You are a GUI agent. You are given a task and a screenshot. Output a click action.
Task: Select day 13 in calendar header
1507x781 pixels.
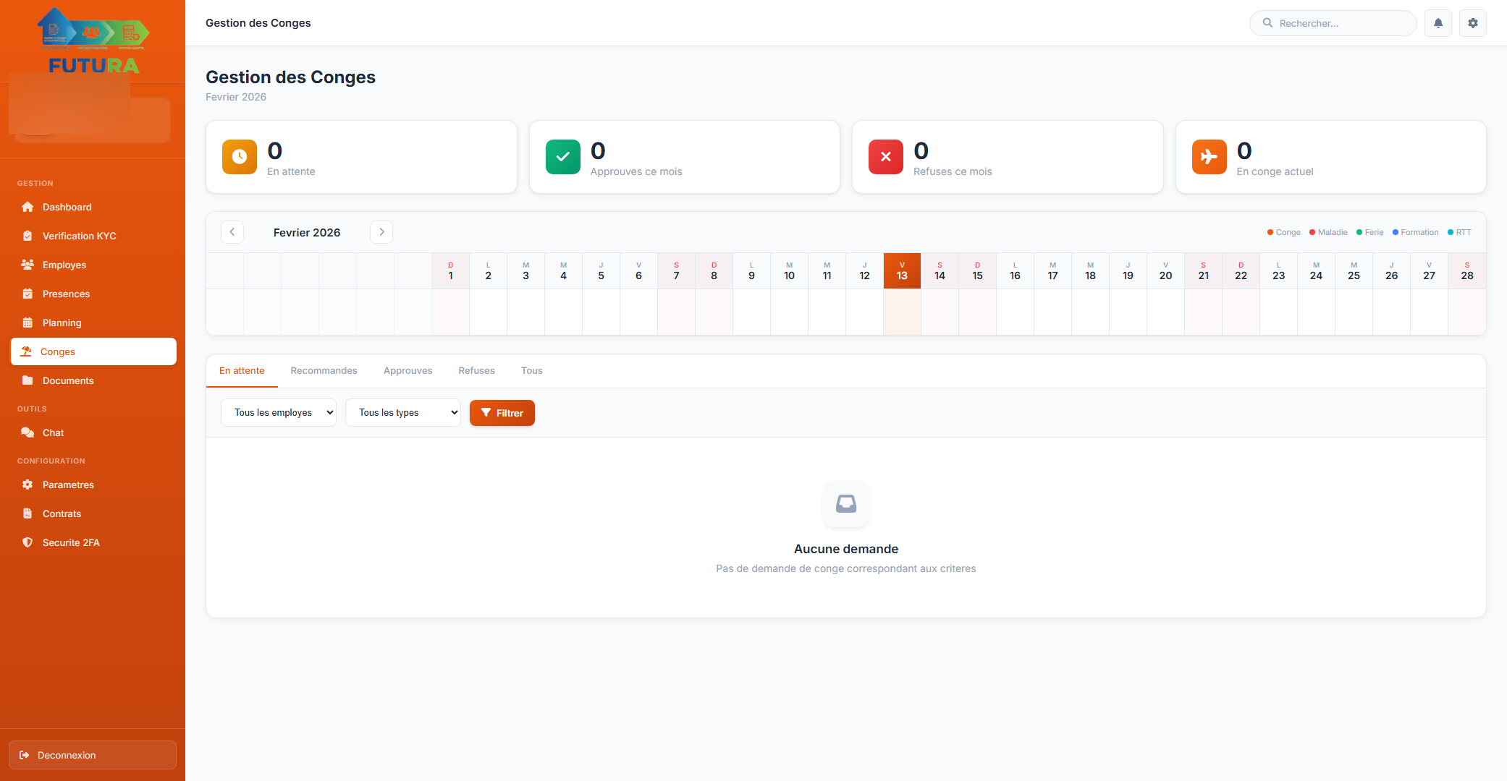[x=902, y=271]
